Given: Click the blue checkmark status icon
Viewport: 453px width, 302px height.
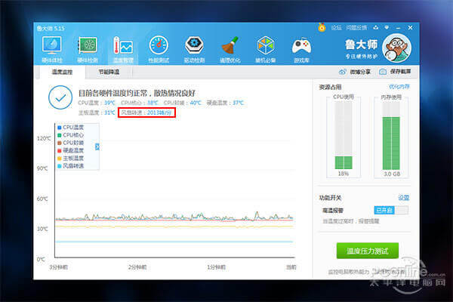Looking at the screenshot, I should (60, 97).
